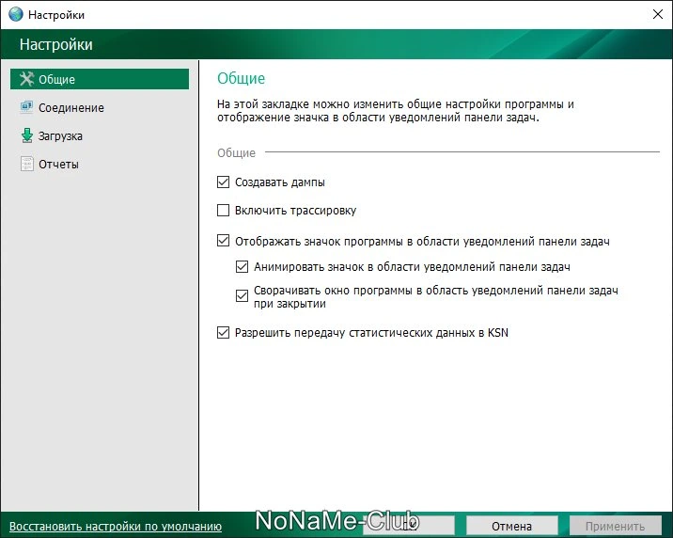Open the Общие settings section

click(x=100, y=79)
